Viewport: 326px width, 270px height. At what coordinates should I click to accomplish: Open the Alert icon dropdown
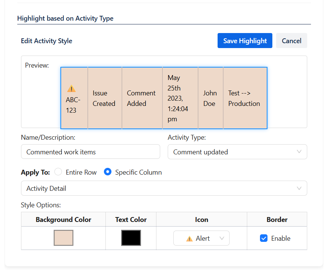201,238
